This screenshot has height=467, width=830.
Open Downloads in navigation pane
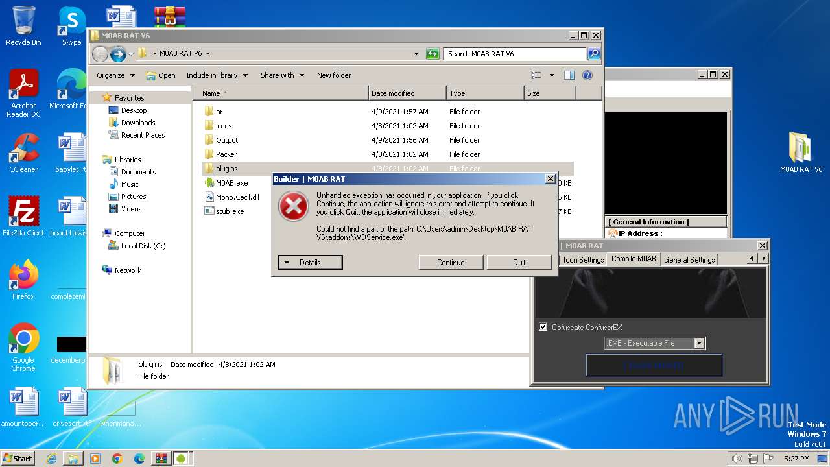coord(138,123)
